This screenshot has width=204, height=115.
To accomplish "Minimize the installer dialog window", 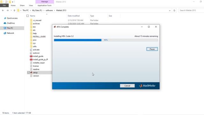I will point(142,27).
